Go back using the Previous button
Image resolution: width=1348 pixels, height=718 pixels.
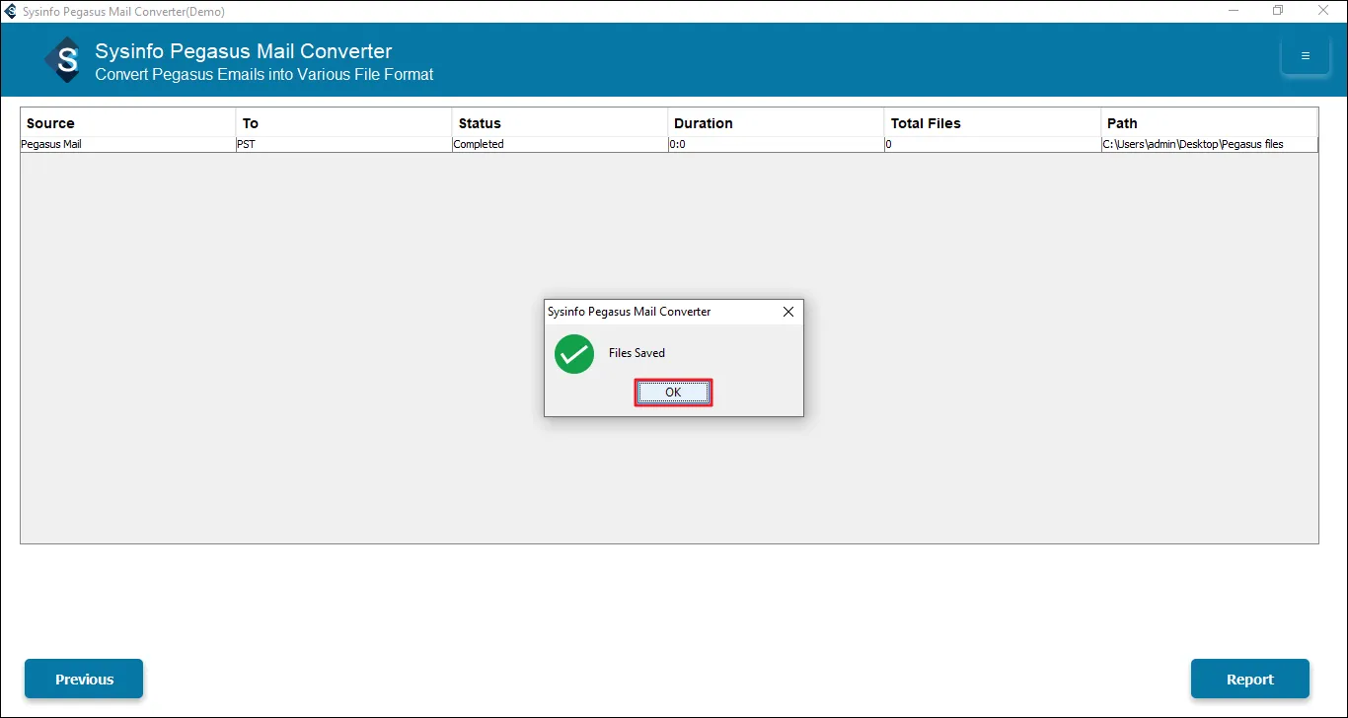[x=84, y=679]
